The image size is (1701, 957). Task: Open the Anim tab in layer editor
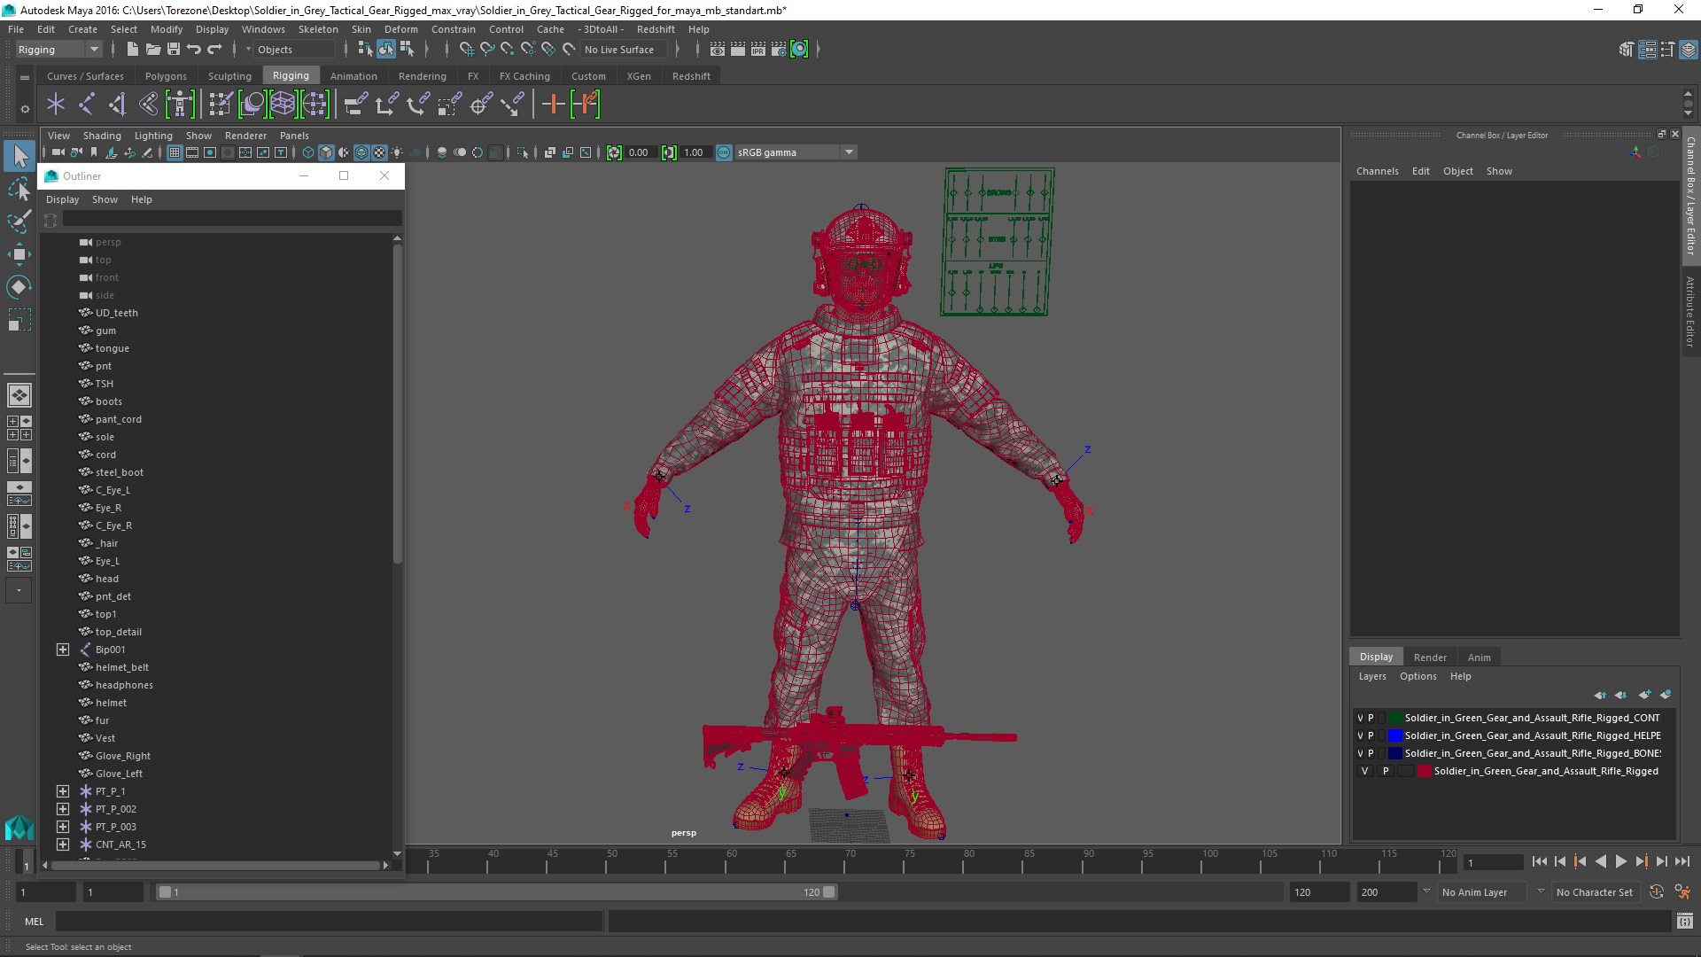click(x=1479, y=657)
